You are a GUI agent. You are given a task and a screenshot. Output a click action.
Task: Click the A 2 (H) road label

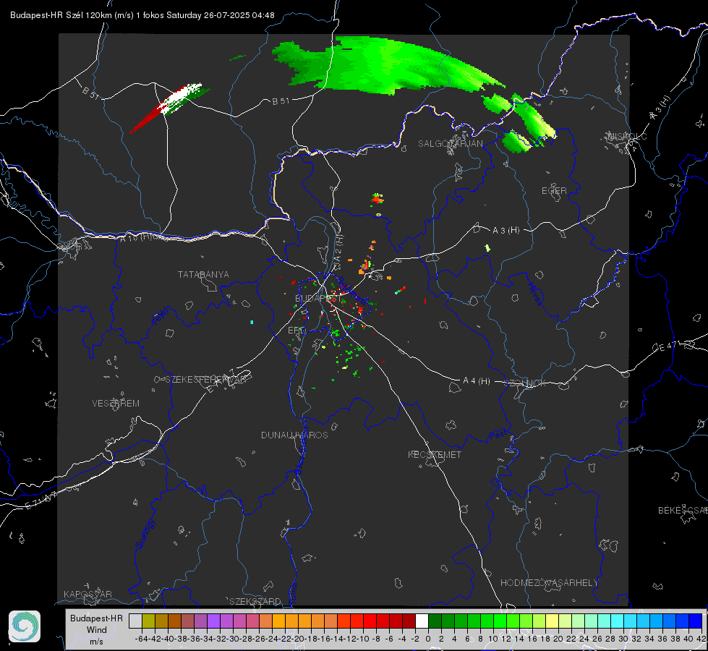338,248
